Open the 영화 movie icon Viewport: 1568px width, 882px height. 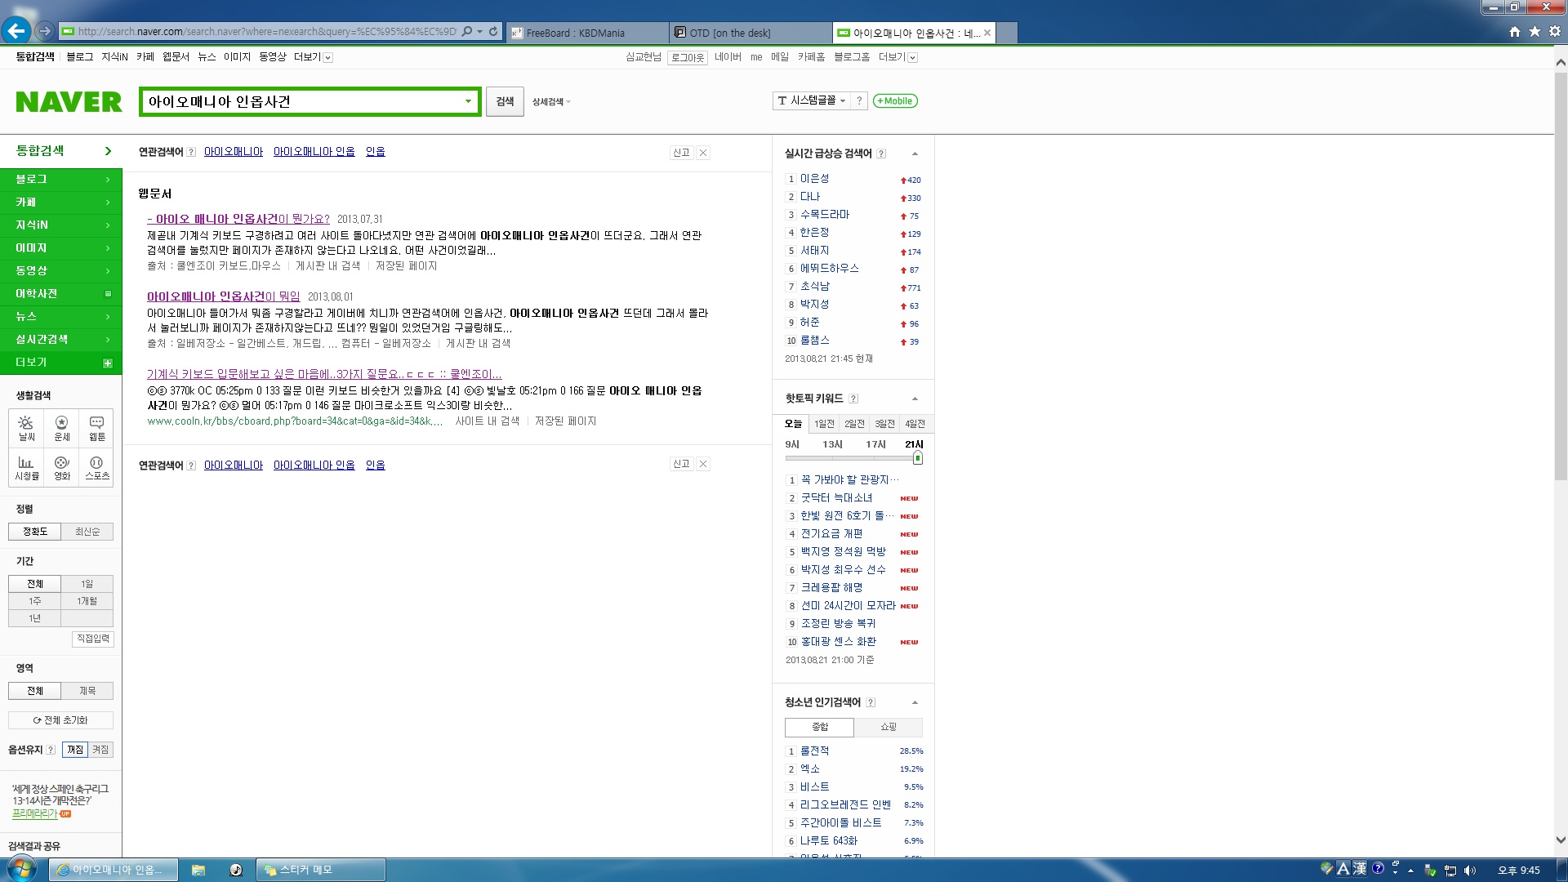[62, 468]
